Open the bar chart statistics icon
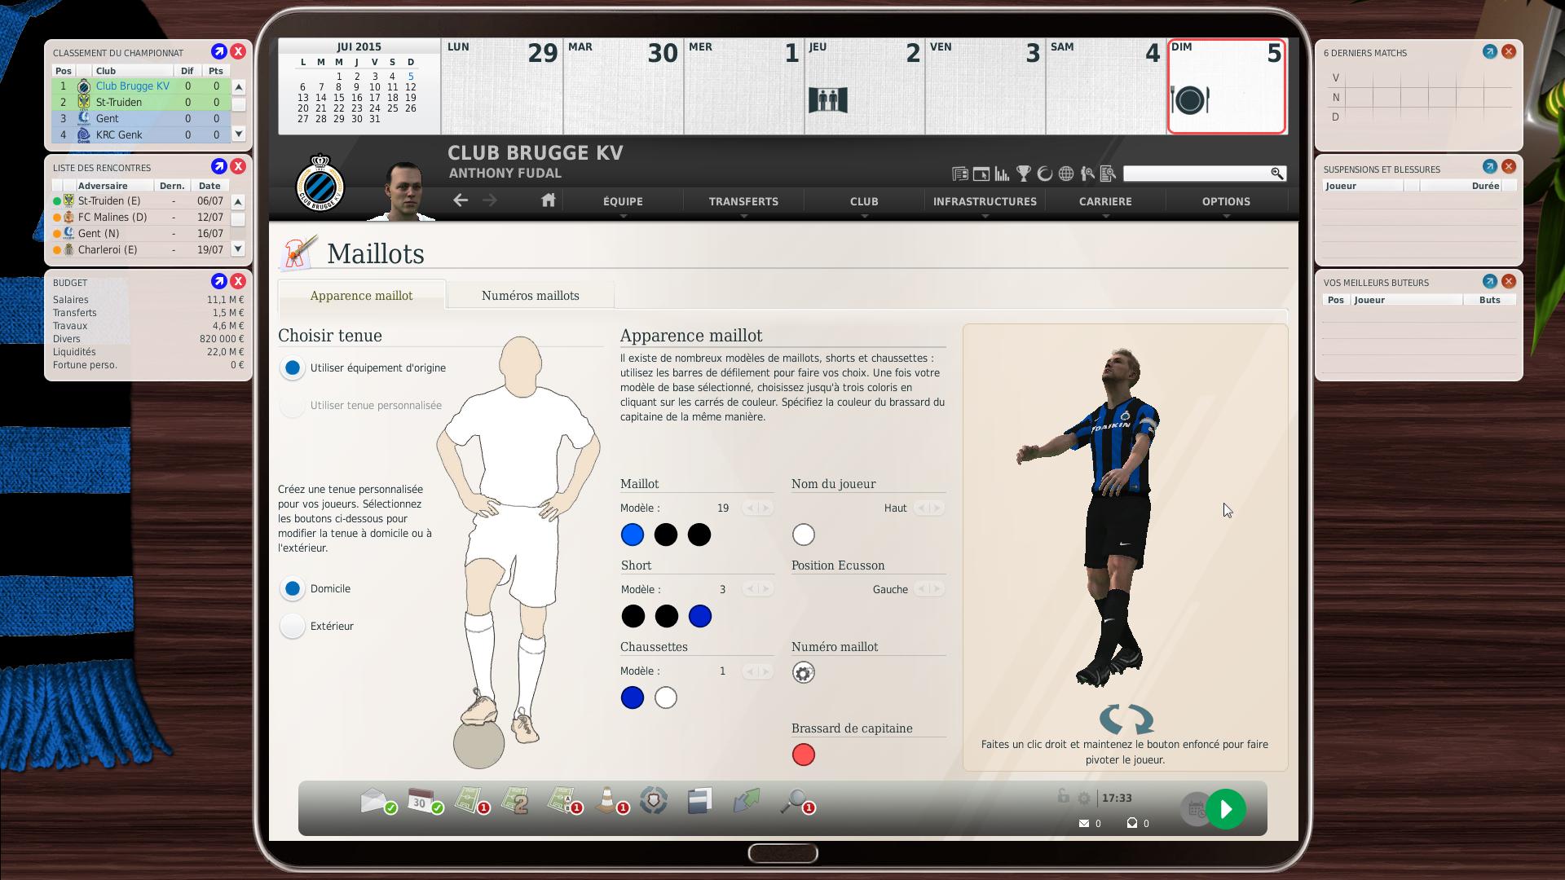 1003,174
